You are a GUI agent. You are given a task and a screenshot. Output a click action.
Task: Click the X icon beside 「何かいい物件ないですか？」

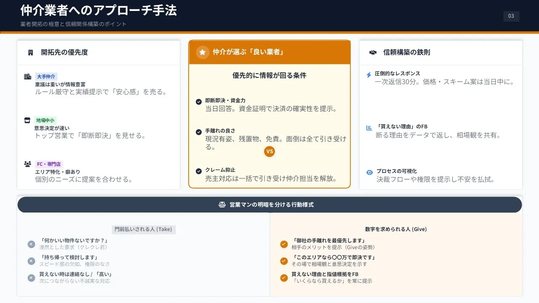(31, 244)
